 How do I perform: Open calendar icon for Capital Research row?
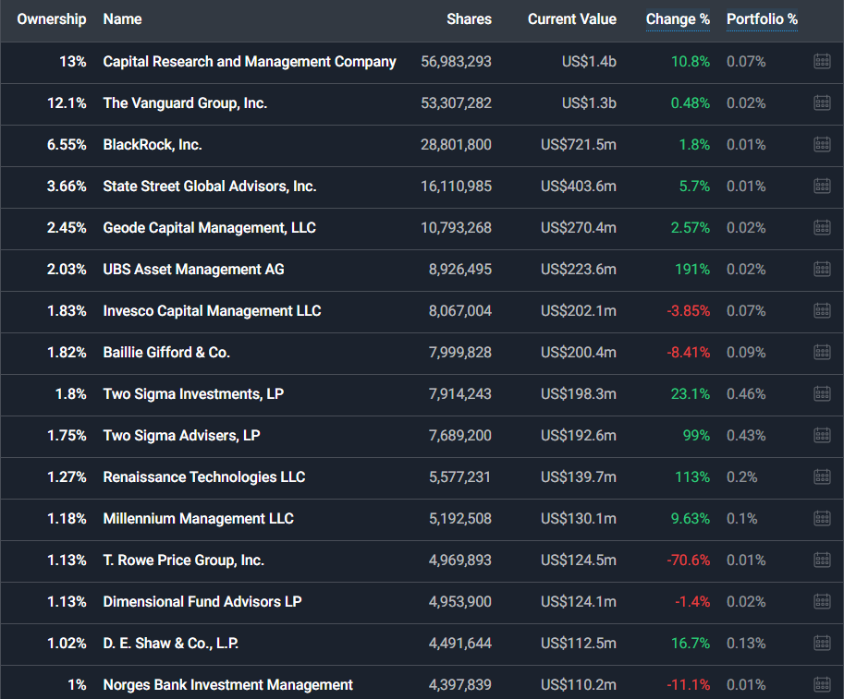(822, 61)
